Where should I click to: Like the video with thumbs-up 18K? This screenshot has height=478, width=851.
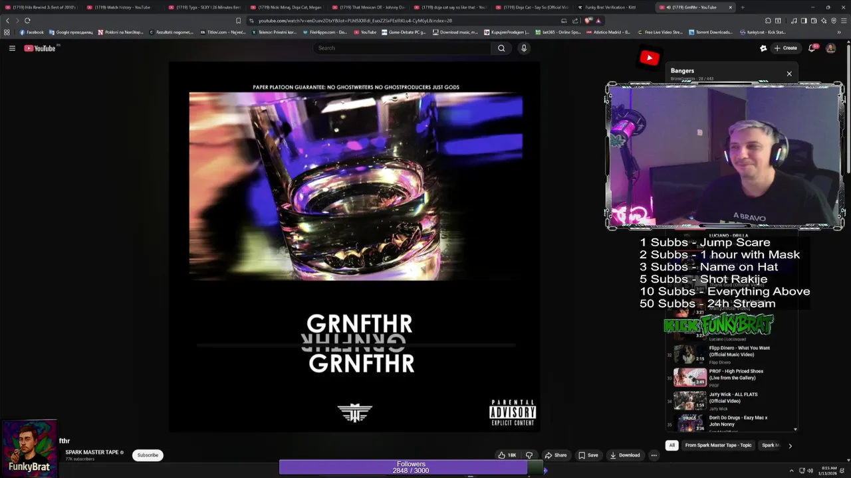click(x=507, y=455)
